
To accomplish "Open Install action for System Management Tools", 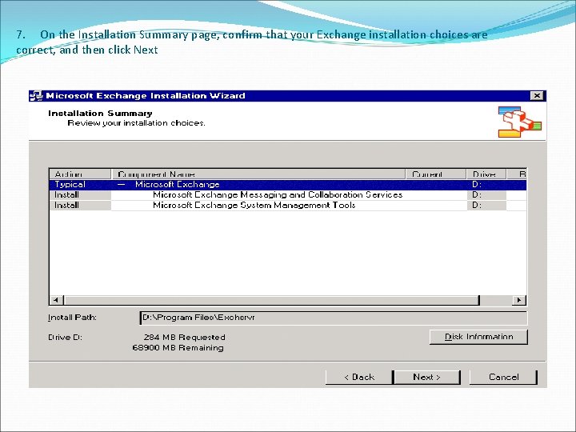I will 80,206.
